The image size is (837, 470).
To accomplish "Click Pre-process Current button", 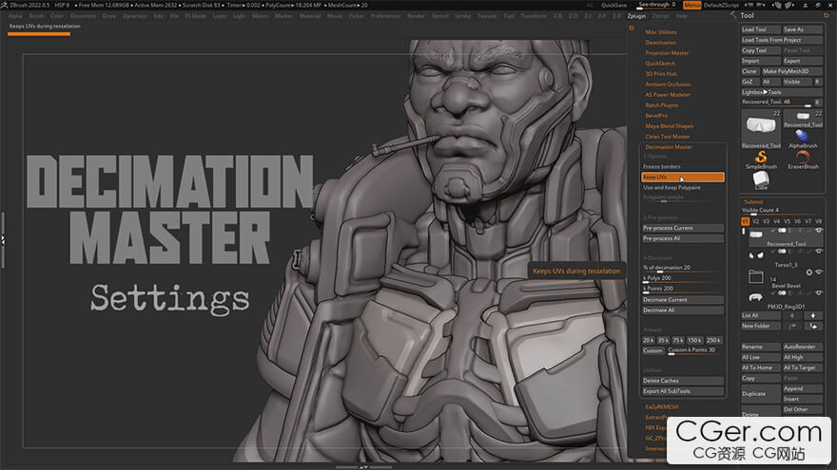I will 683,228.
